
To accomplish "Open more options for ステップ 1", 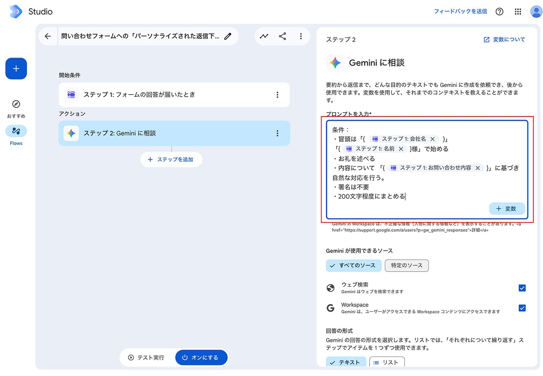I will click(x=277, y=95).
